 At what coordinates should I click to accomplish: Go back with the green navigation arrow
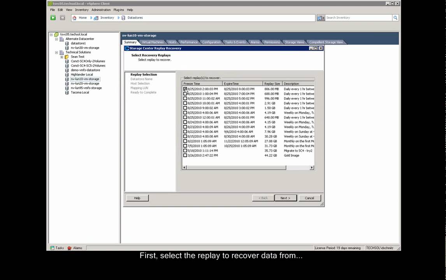click(53, 17)
